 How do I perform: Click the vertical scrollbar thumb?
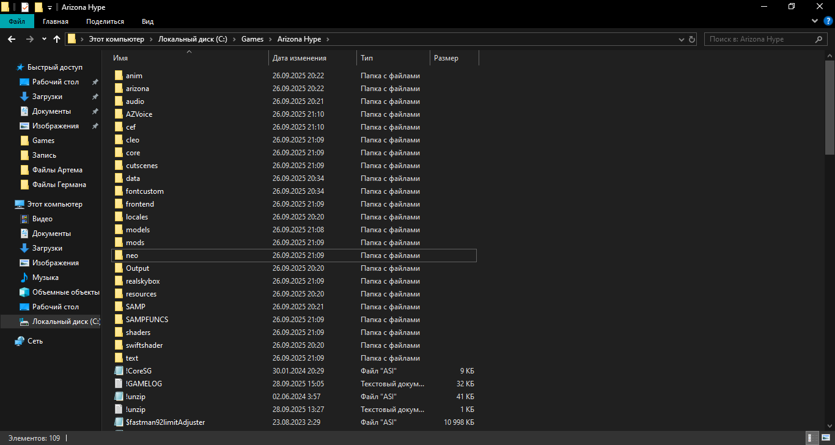[829, 107]
